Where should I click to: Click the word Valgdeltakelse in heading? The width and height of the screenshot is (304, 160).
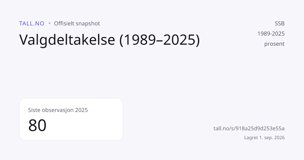point(67,40)
